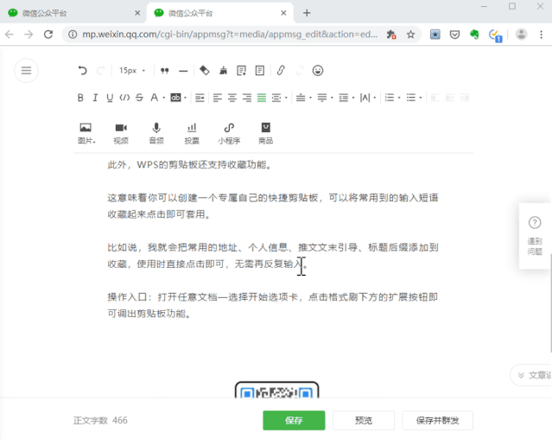The height and width of the screenshot is (445, 552).
Task: Go back to the previous page
Action: coord(10,35)
